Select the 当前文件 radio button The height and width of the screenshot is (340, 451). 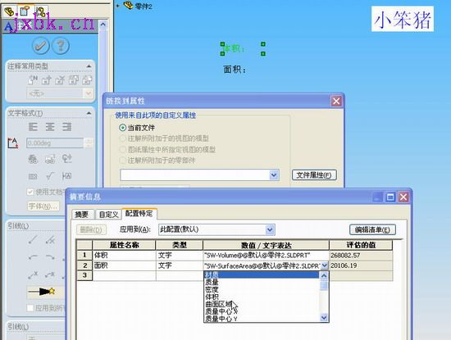coord(122,128)
